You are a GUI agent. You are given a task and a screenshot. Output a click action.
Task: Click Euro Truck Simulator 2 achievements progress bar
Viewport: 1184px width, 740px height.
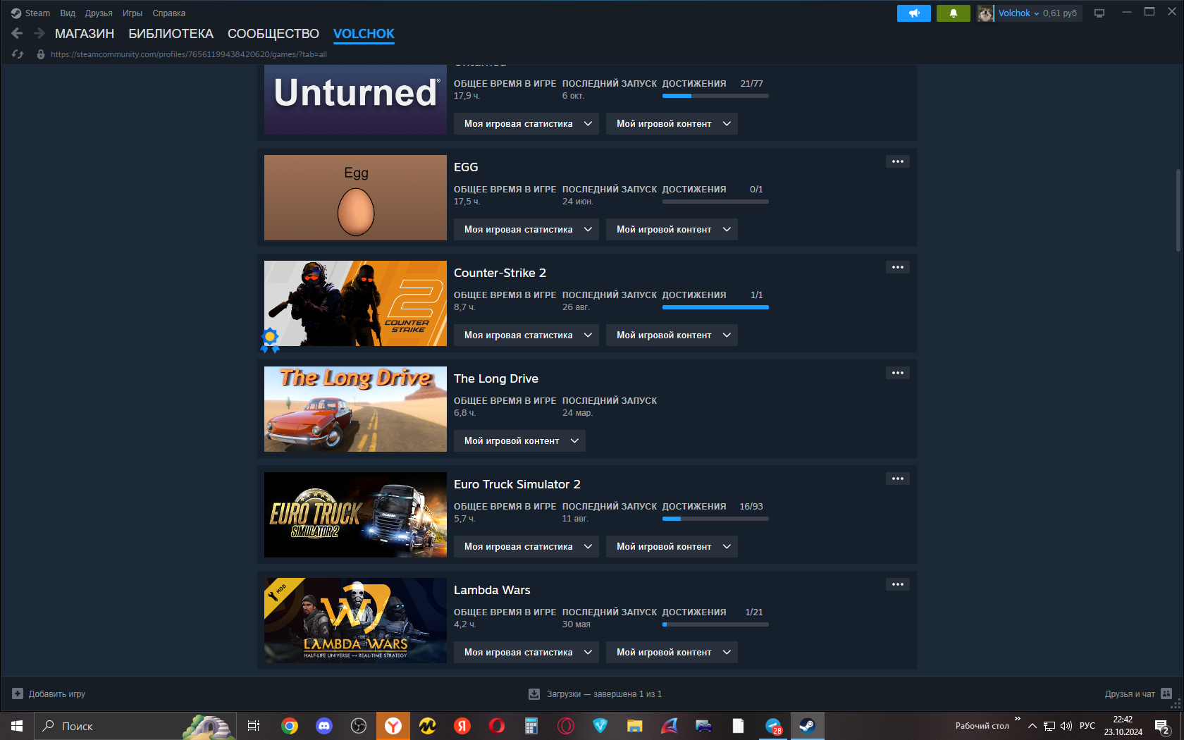pos(715,519)
